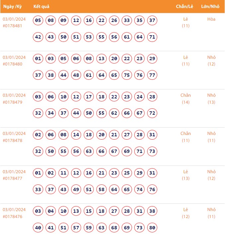View draw period #0178477
This screenshot has width=225, height=239.
[13, 178]
